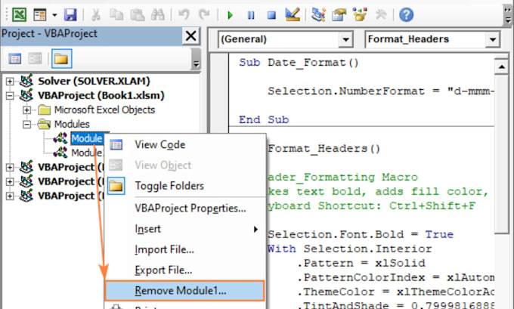Choose Export File... from the context menu
The width and height of the screenshot is (514, 309).
coord(185,270)
